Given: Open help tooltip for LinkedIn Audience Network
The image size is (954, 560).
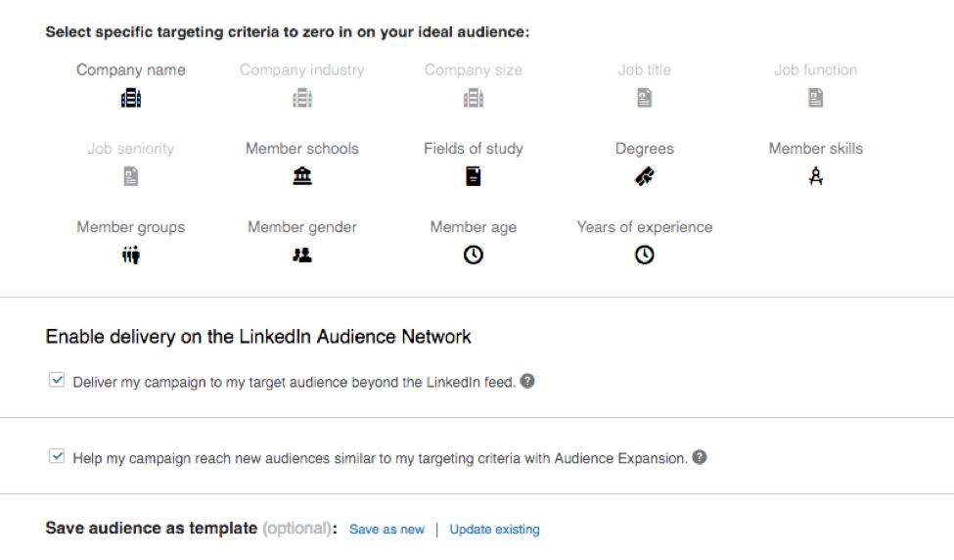Looking at the screenshot, I should [x=527, y=381].
